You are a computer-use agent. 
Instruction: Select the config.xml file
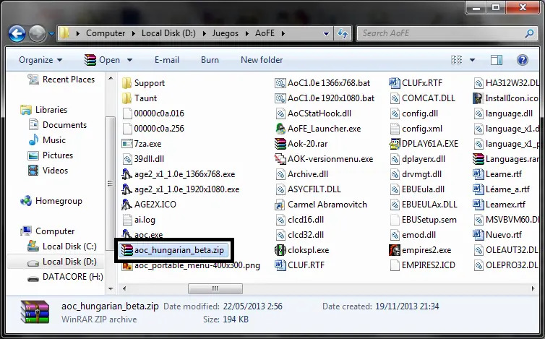coord(416,129)
